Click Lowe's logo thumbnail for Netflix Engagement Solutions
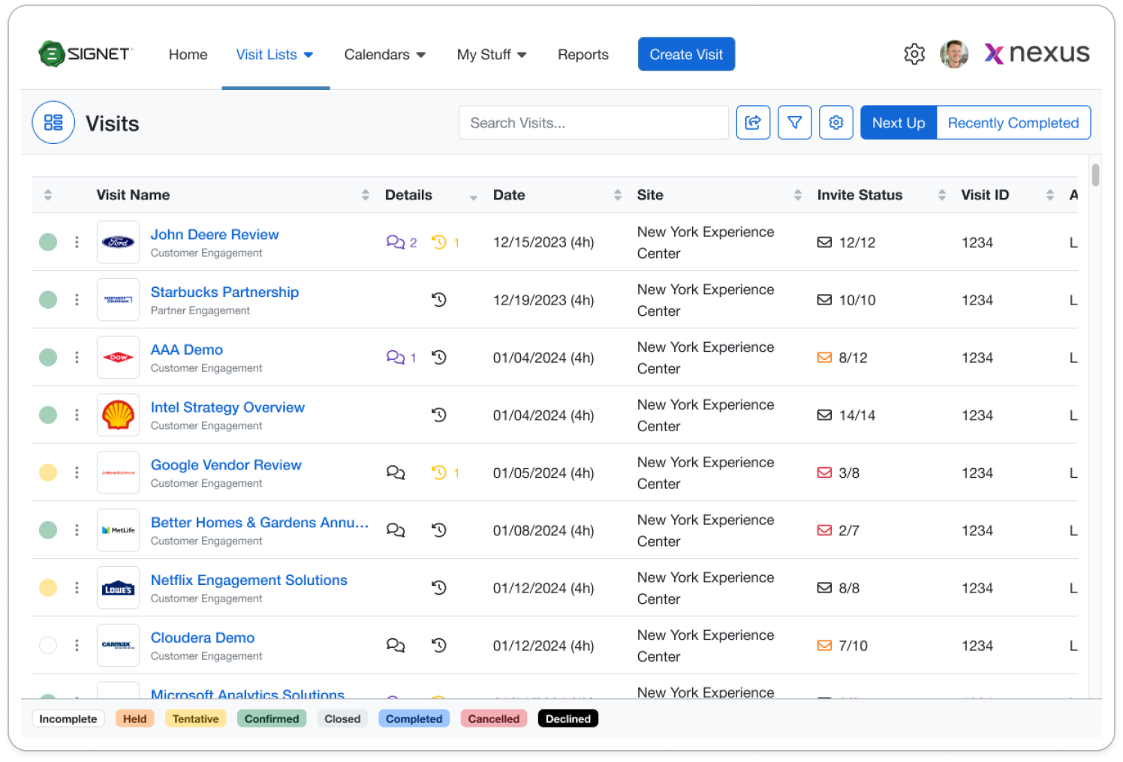This screenshot has height=762, width=1123. pyautogui.click(x=118, y=588)
